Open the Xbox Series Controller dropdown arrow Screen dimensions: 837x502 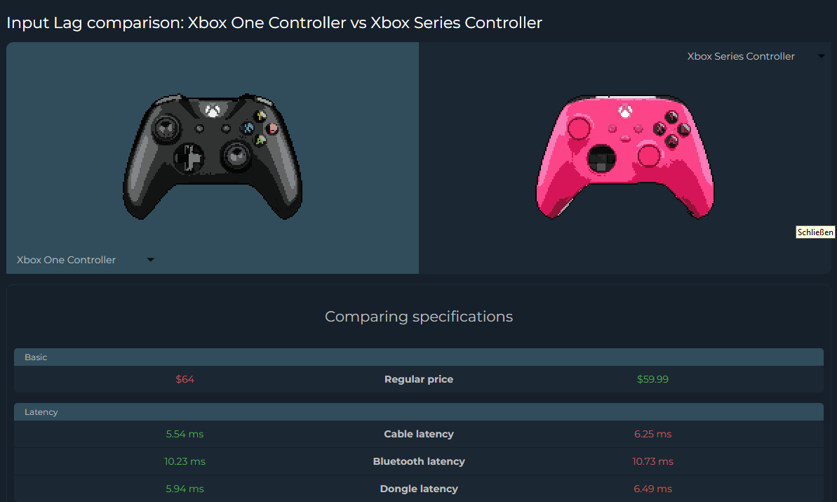(821, 56)
